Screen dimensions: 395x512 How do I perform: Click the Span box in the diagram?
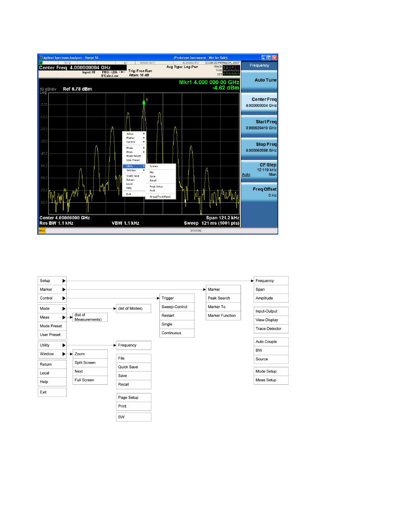point(271,289)
